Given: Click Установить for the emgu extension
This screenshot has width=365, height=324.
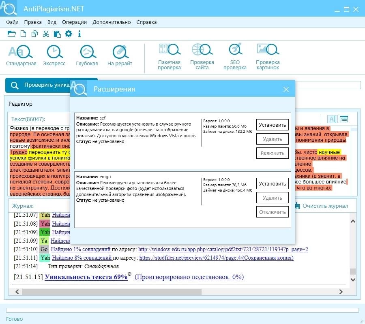Looking at the screenshot, I should pos(273,184).
